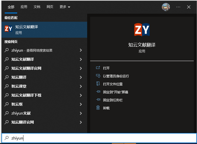Select 以管理员身份运行 action

pyautogui.click(x=116, y=76)
